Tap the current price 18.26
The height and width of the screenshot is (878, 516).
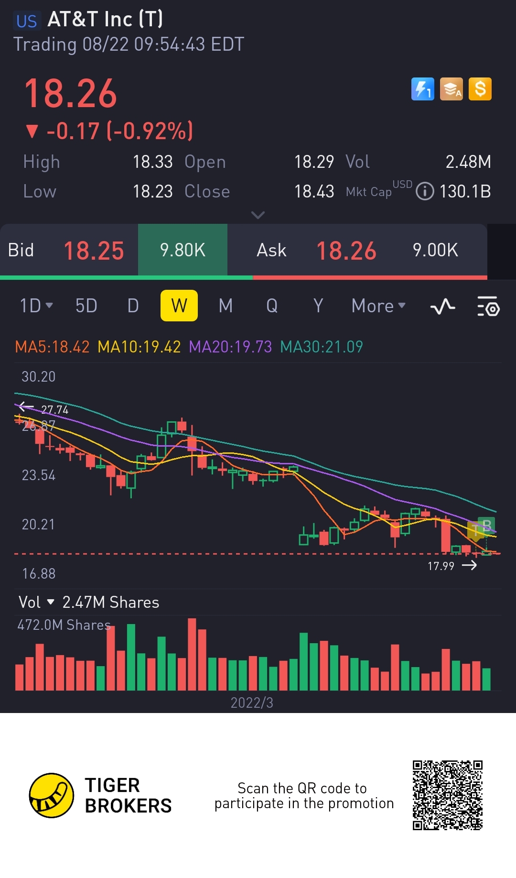71,94
